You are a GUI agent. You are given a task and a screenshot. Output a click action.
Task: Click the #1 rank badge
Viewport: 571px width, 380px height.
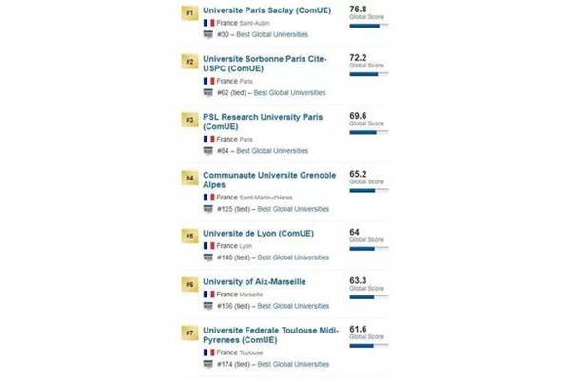pyautogui.click(x=189, y=13)
